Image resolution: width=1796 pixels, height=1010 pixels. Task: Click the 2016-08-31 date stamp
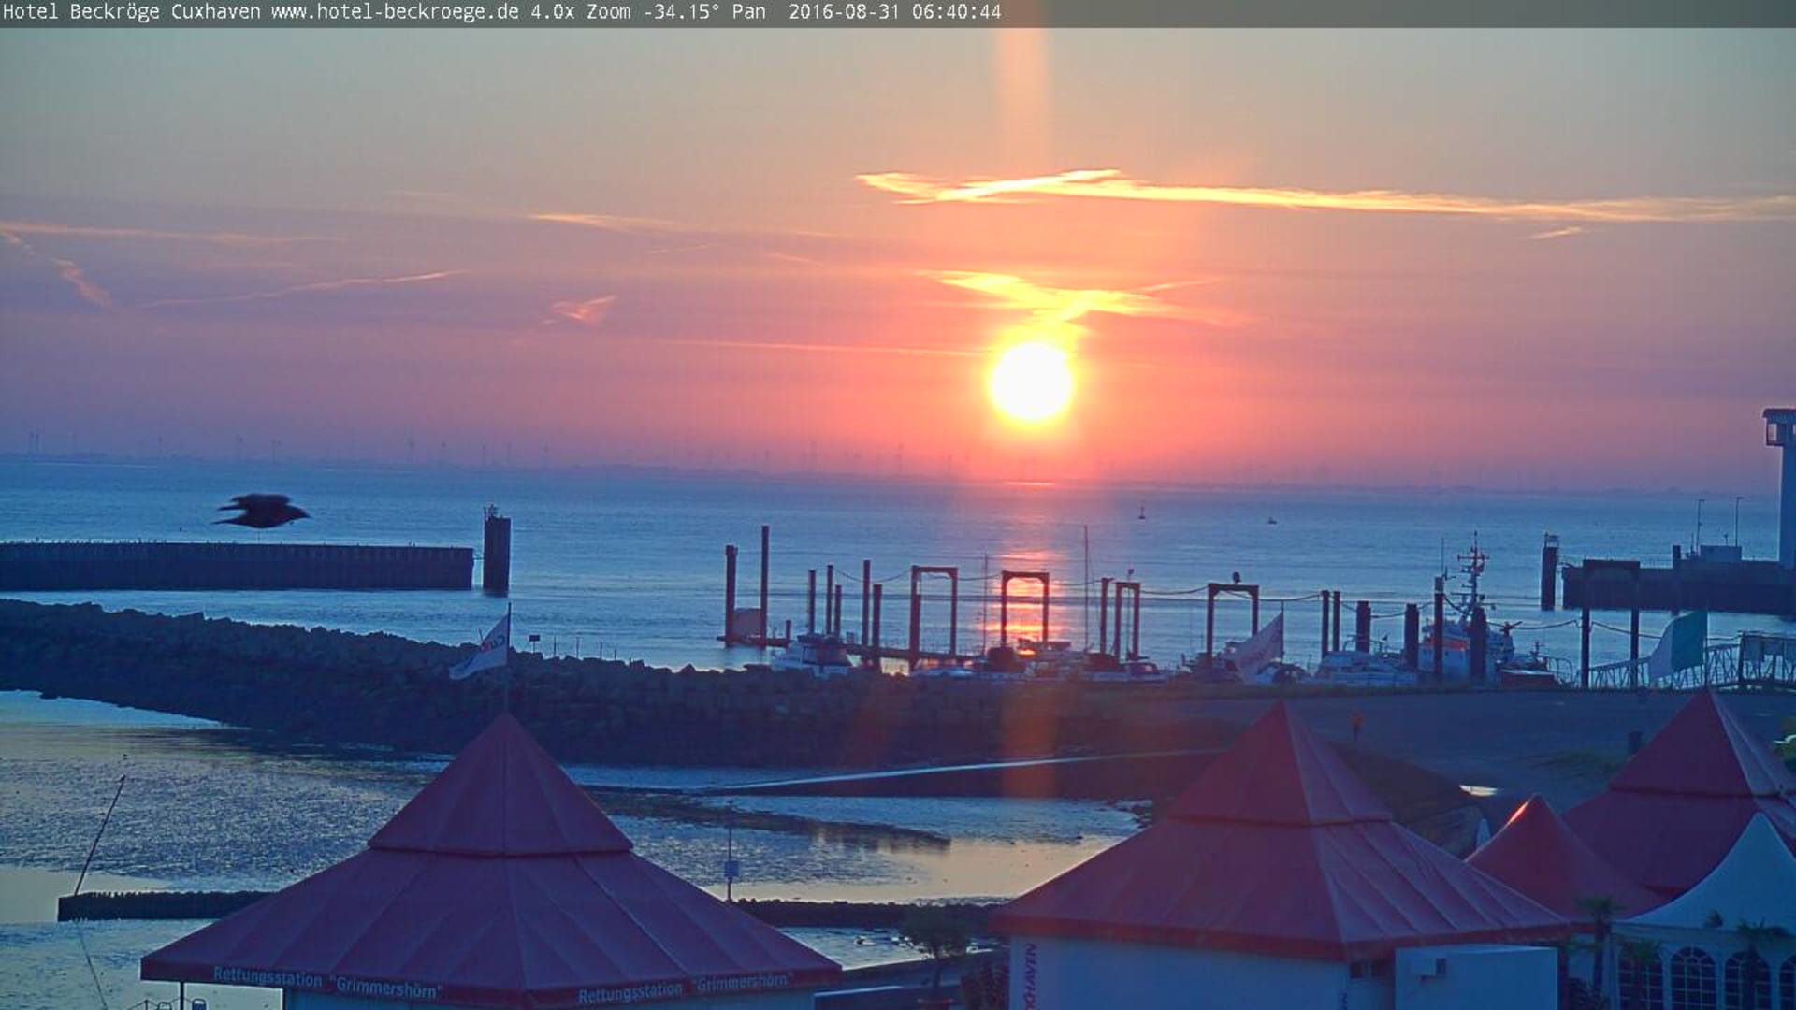[843, 12]
